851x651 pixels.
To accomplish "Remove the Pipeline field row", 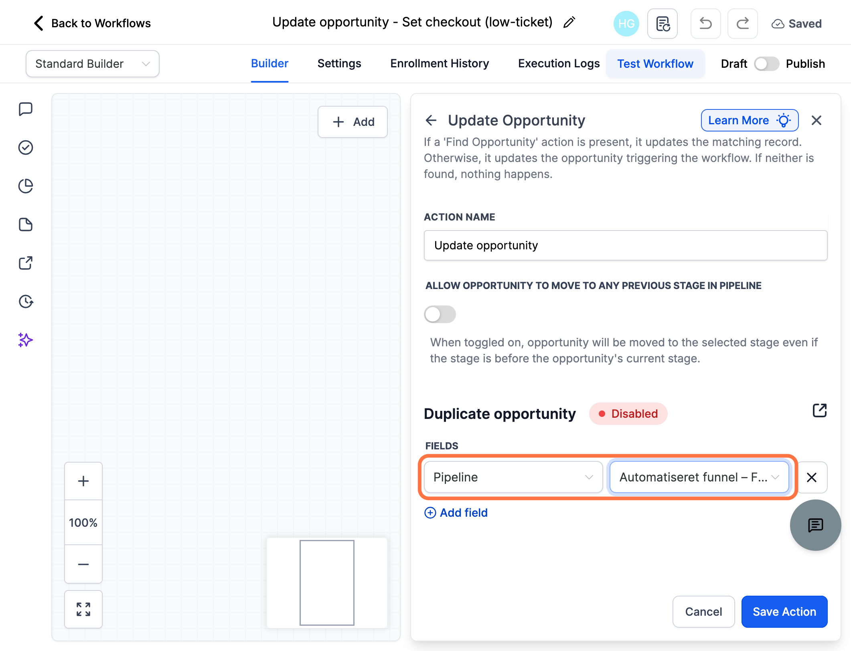I will (x=812, y=477).
